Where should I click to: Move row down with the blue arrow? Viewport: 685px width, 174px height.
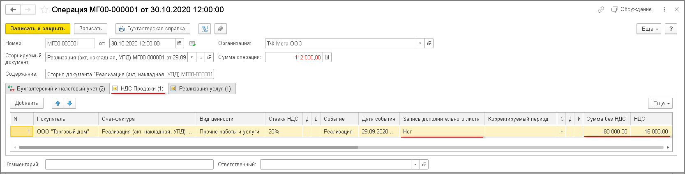(70, 103)
